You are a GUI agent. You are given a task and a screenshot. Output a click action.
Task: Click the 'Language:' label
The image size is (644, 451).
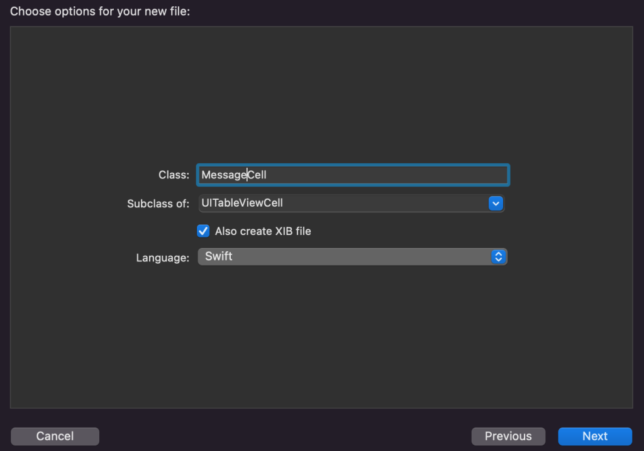tap(162, 258)
